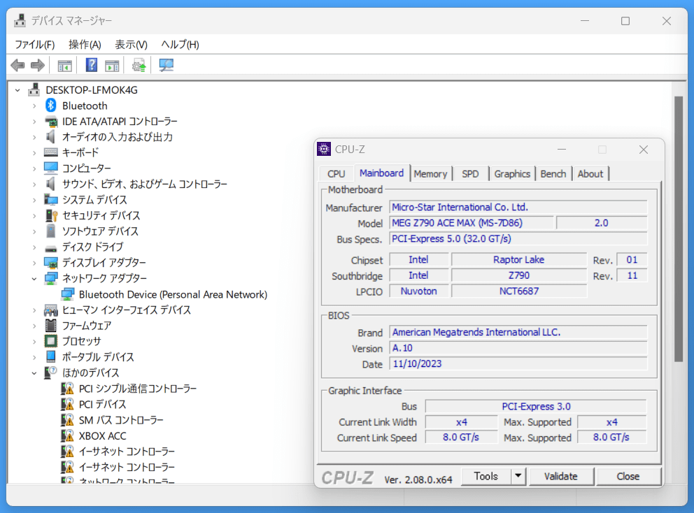Open the 操作(A) menu

point(85,45)
